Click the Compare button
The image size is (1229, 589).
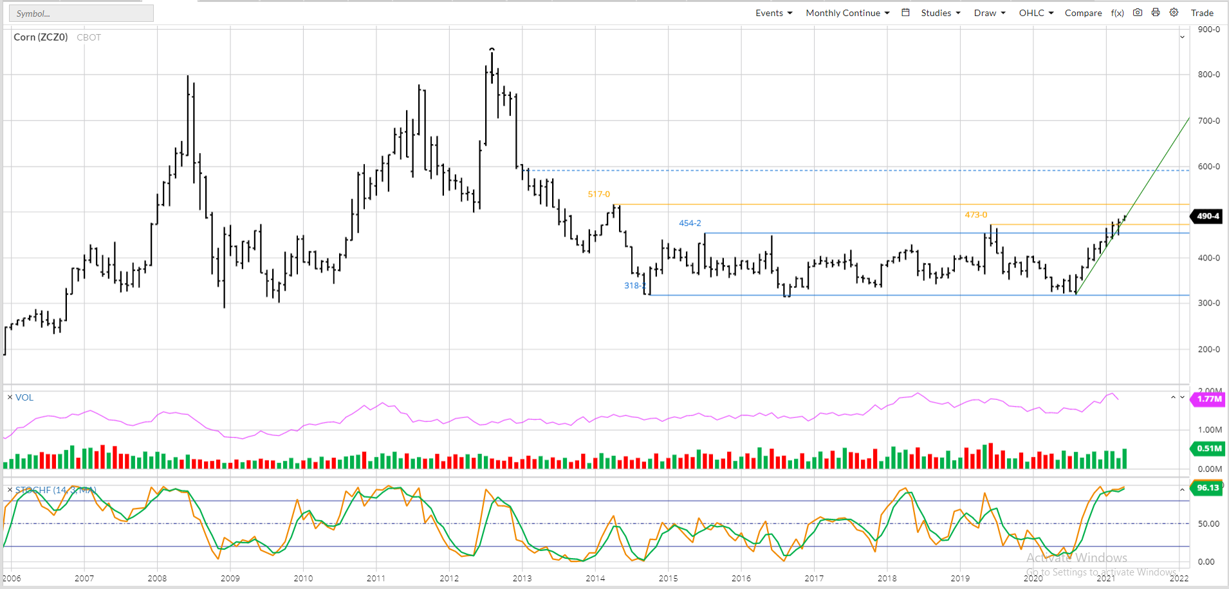tap(1083, 13)
